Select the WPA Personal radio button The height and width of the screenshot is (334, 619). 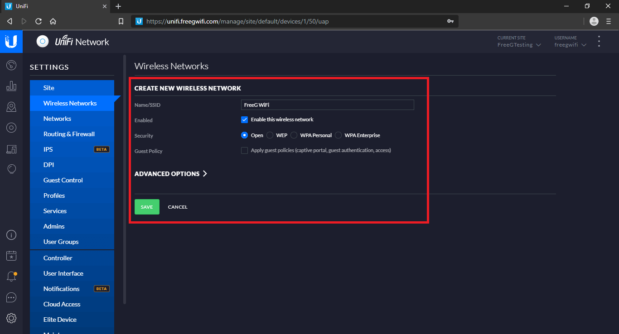pos(294,135)
